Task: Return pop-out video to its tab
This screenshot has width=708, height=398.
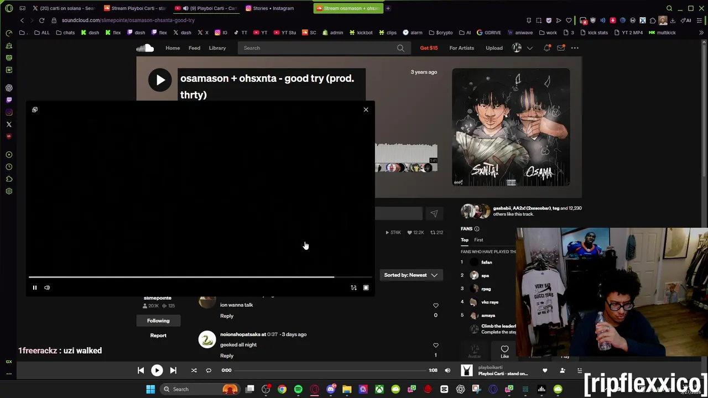Action: point(35,109)
